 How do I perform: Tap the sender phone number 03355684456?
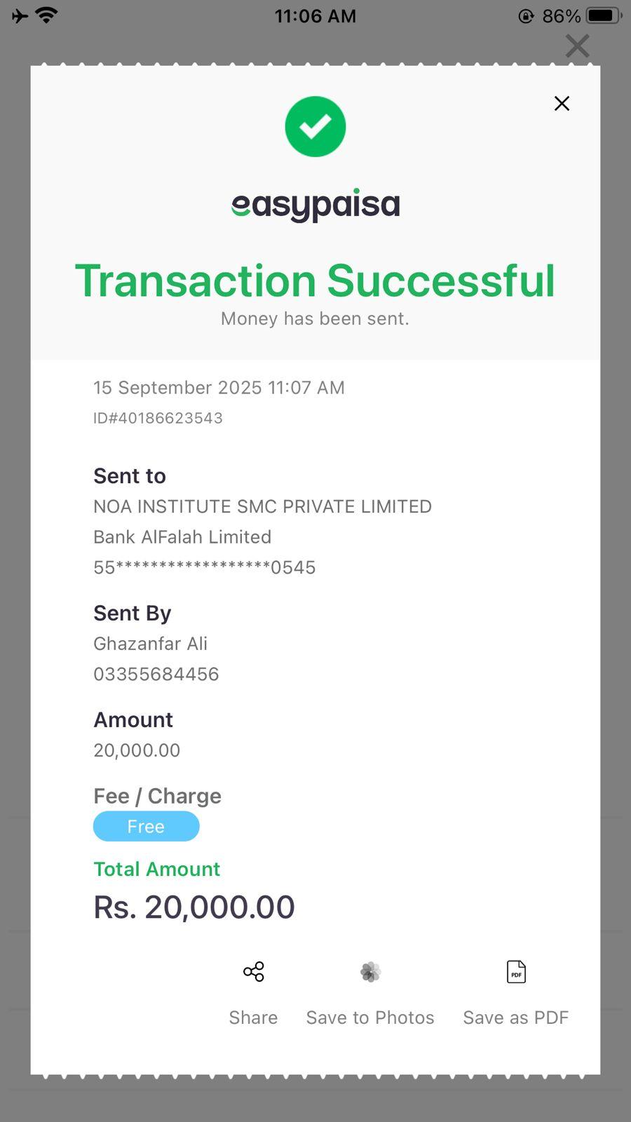(x=156, y=674)
